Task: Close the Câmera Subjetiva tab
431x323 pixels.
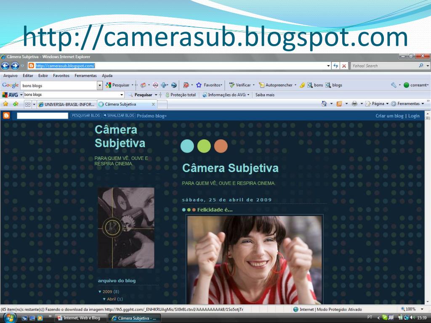Action: click(153, 104)
